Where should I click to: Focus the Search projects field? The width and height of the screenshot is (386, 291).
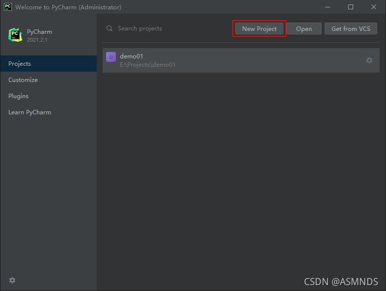pos(167,28)
